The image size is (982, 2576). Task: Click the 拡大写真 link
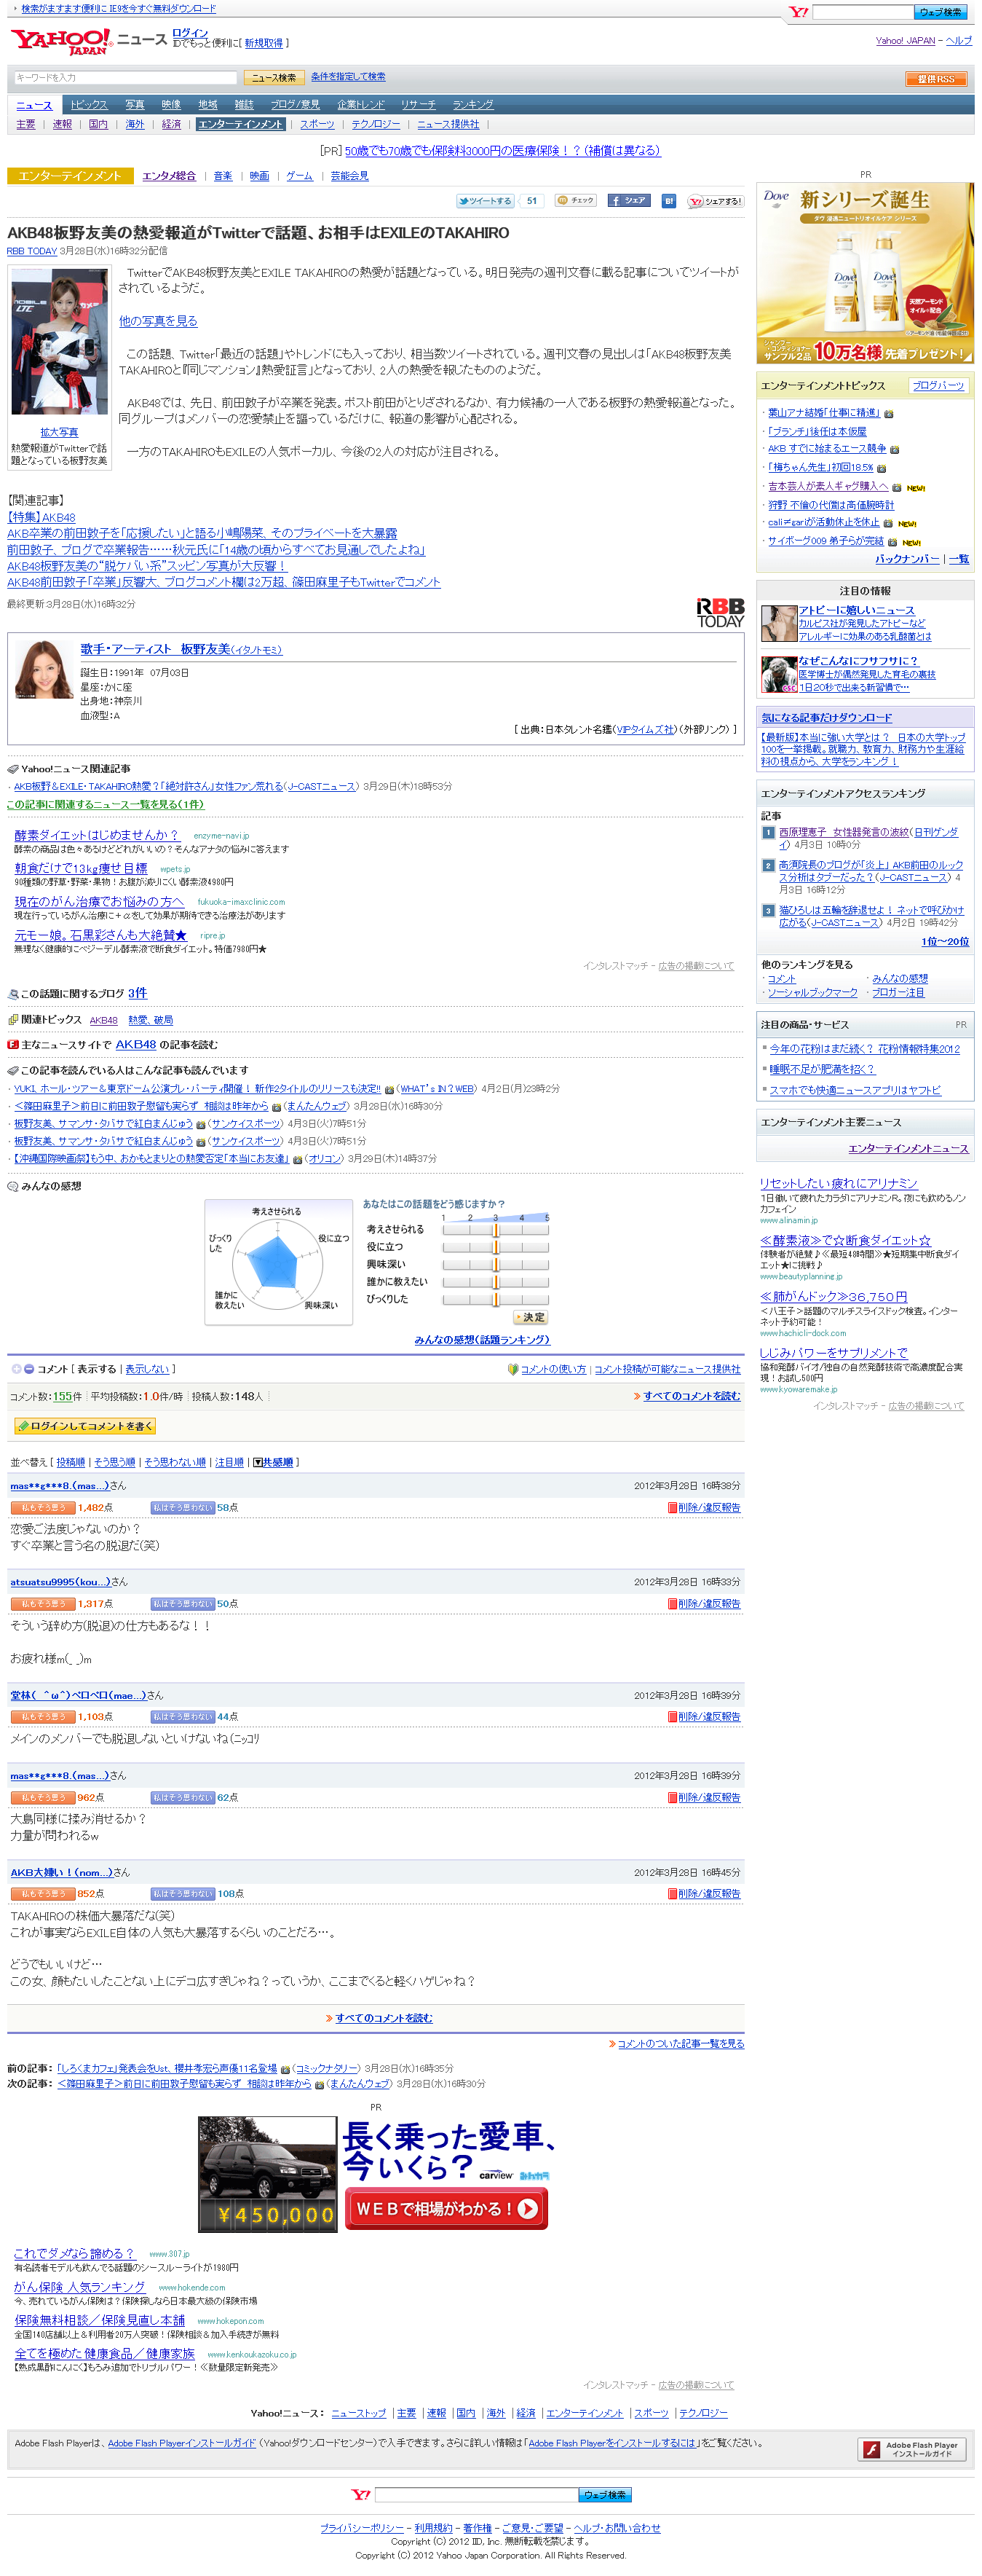[59, 433]
